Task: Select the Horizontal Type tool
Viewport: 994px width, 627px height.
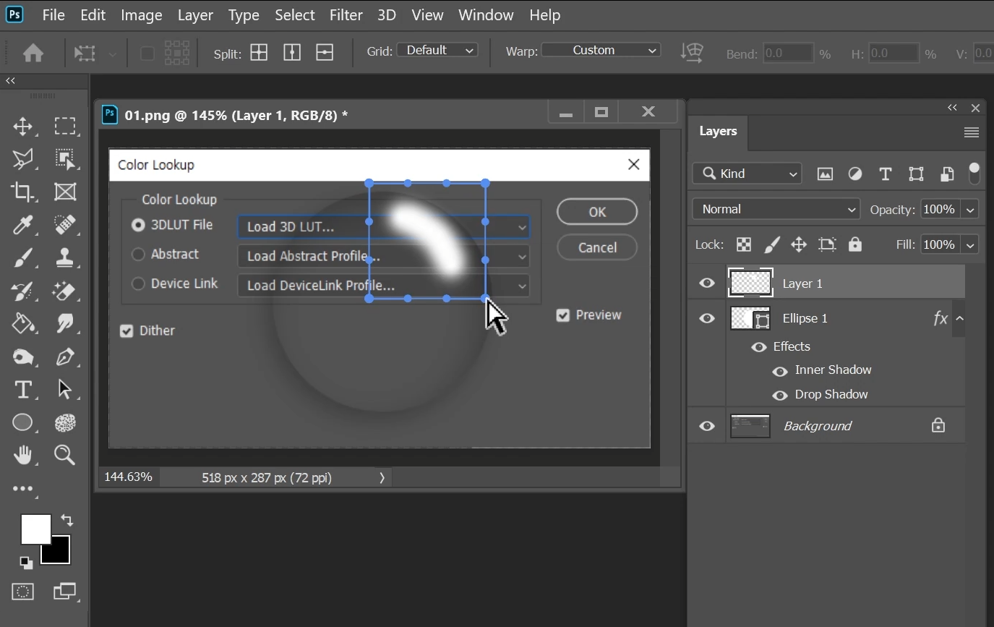Action: 22,390
